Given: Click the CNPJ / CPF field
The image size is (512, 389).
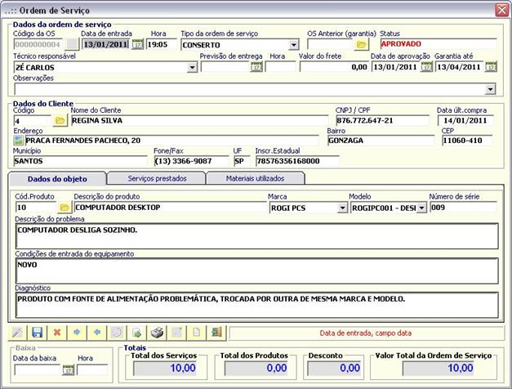Looking at the screenshot, I should pyautogui.click(x=382, y=121).
